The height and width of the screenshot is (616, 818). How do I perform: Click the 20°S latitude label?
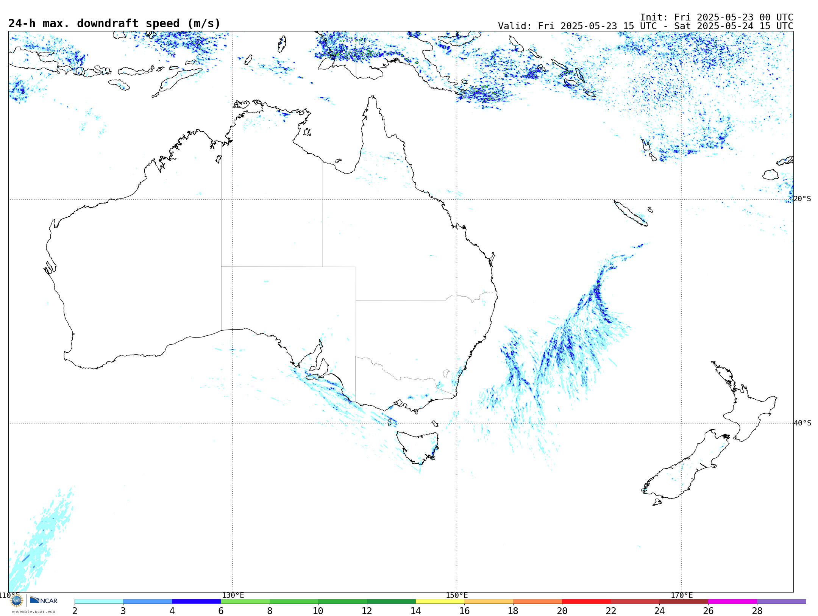click(x=802, y=199)
